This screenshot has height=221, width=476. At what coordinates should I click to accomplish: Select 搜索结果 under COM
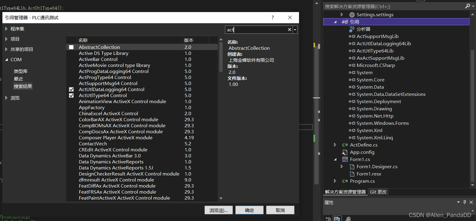23,87
